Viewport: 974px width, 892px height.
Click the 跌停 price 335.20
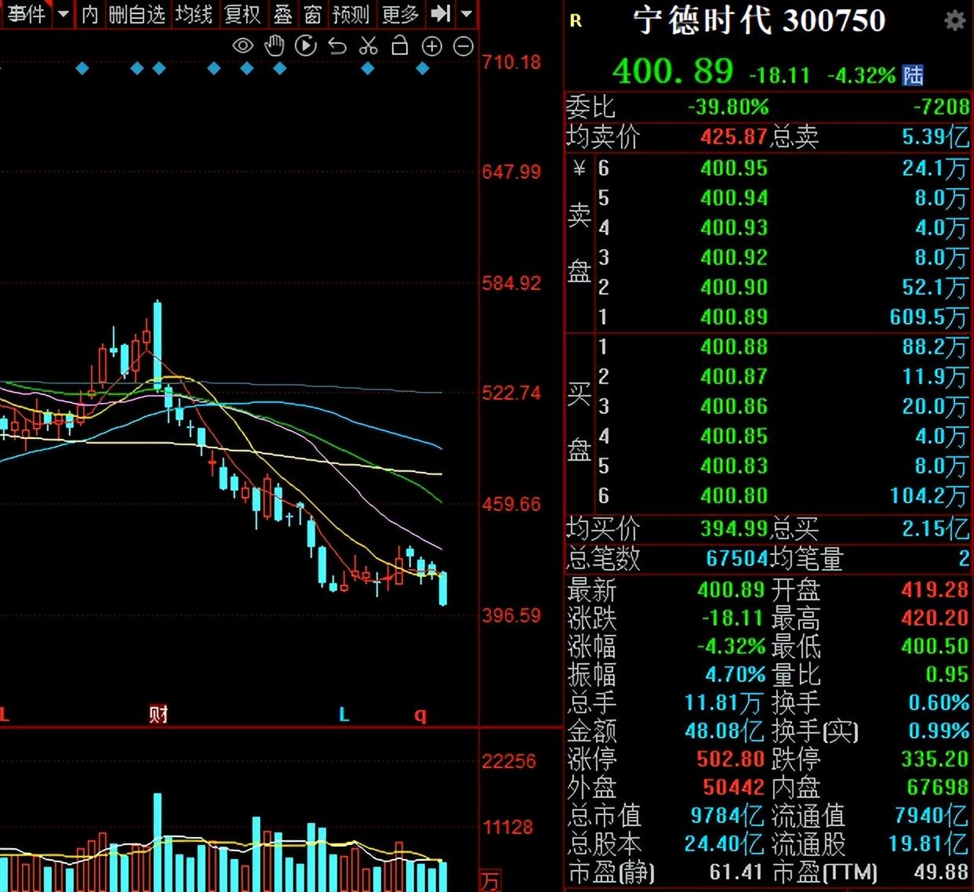935,759
